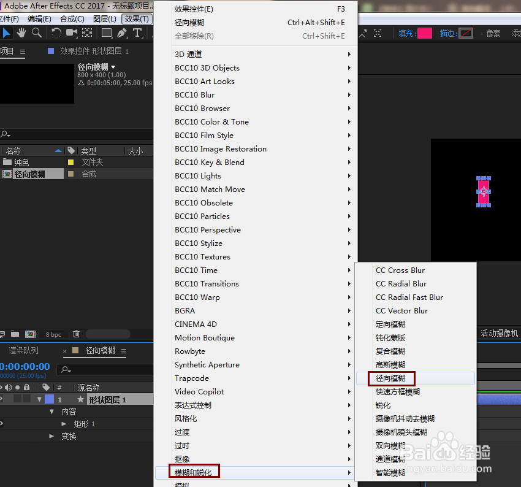The height and width of the screenshot is (487, 521).
Task: Select the Selection arrow tool
Action: click(6, 33)
